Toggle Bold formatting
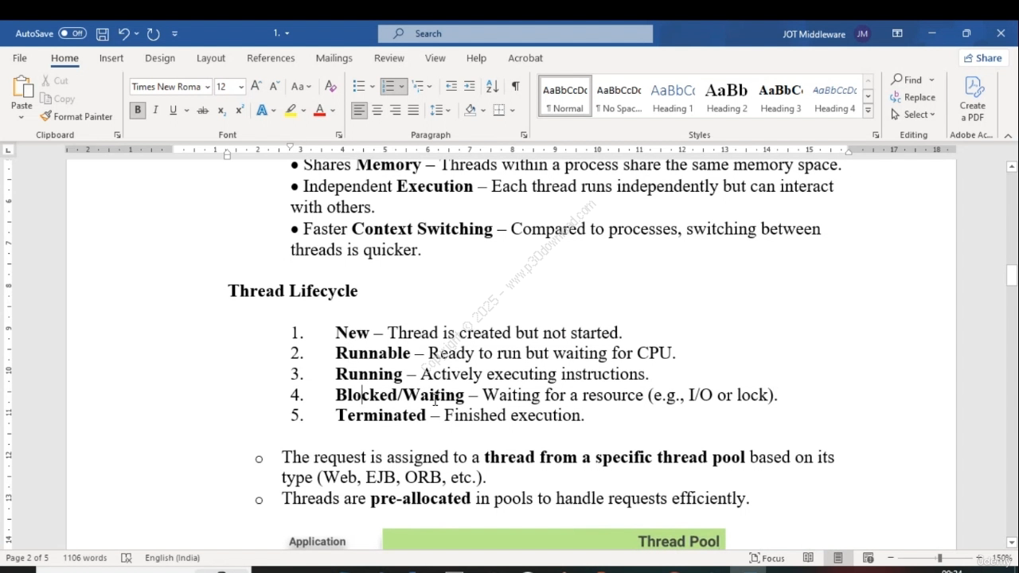 point(138,110)
